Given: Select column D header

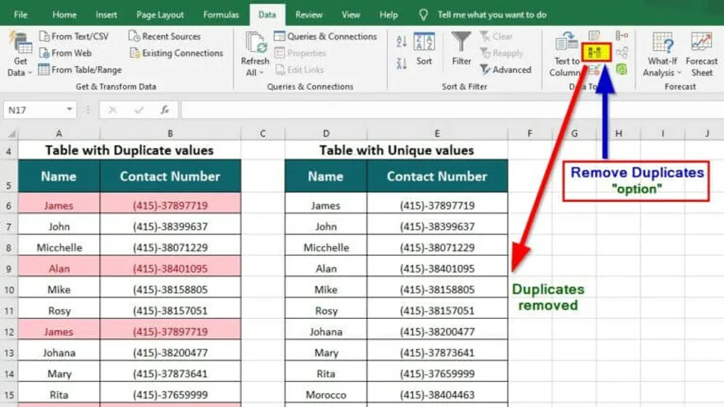Looking at the screenshot, I should tap(326, 133).
